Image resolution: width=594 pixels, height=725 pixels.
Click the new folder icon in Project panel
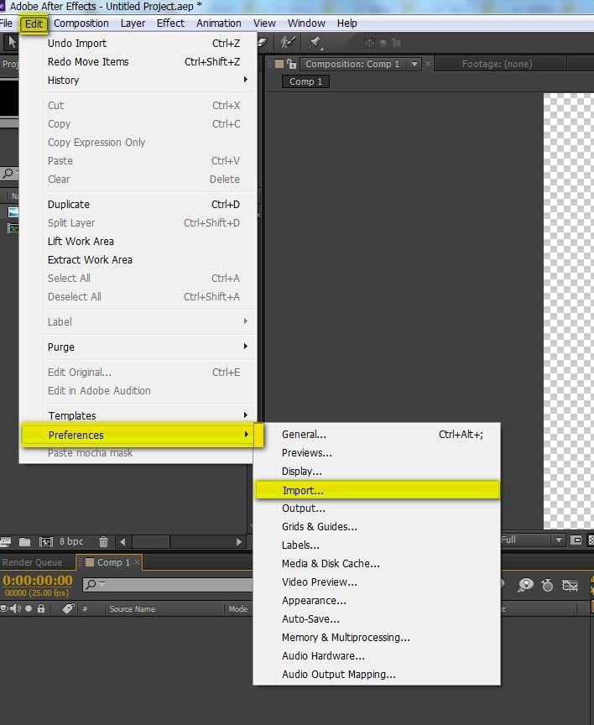[x=24, y=541]
